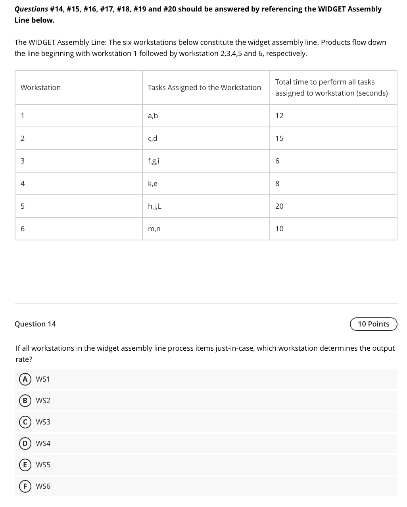Select the cell with h,j,L tasks
The height and width of the screenshot is (507, 407).
pos(155,206)
